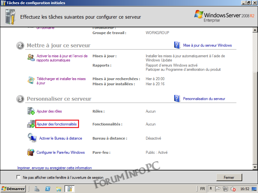Open 'Ajouter des fonctionnalités' link
Screen dimensions: 258x193
pos(57,124)
